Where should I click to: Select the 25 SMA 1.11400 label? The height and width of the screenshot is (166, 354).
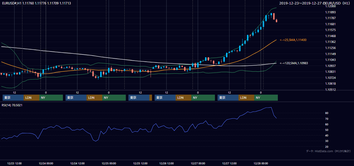point(293,40)
